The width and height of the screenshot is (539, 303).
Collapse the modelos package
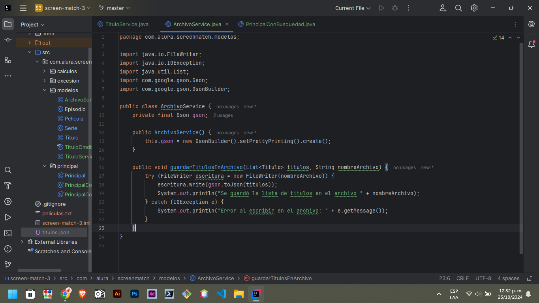(x=44, y=90)
